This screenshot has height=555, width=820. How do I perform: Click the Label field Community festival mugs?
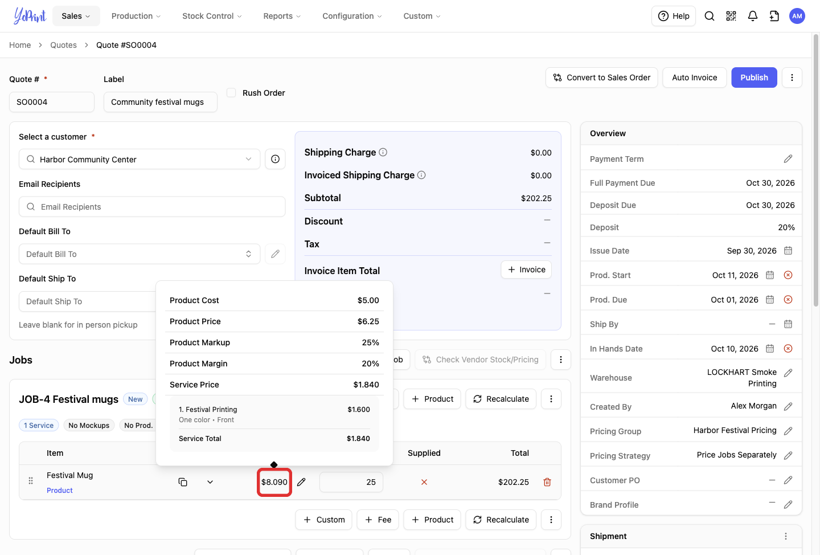point(161,102)
